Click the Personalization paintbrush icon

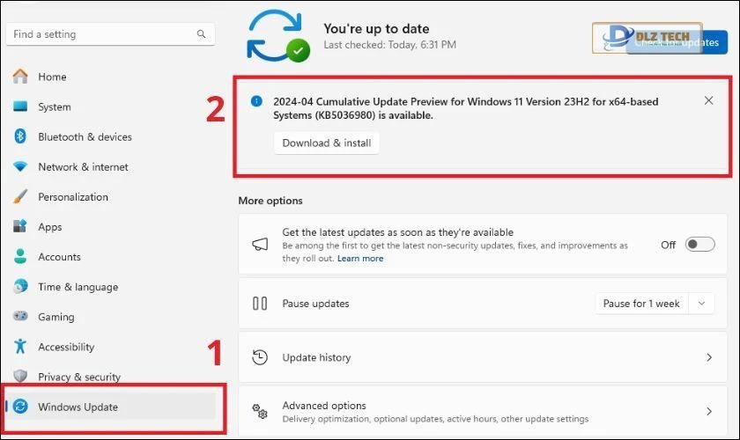pos(20,197)
